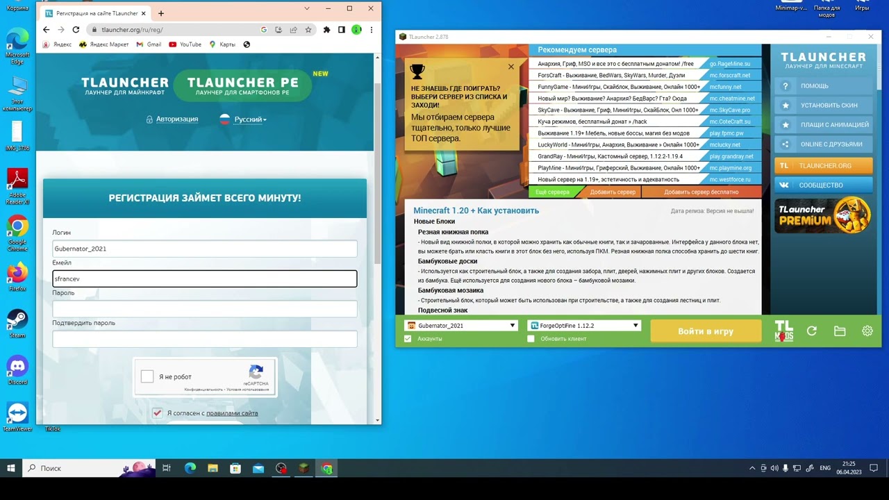889x500 pixels.
Task: Open the Yandex bookmark
Action: pyautogui.click(x=58, y=44)
